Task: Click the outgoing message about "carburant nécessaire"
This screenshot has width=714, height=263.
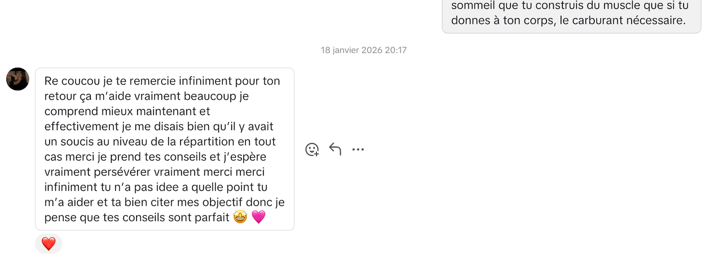Action: (x=571, y=13)
